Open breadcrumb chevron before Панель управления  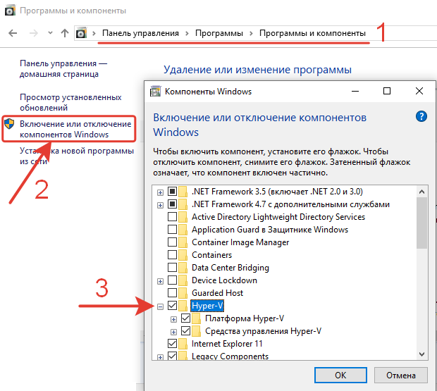click(x=94, y=33)
